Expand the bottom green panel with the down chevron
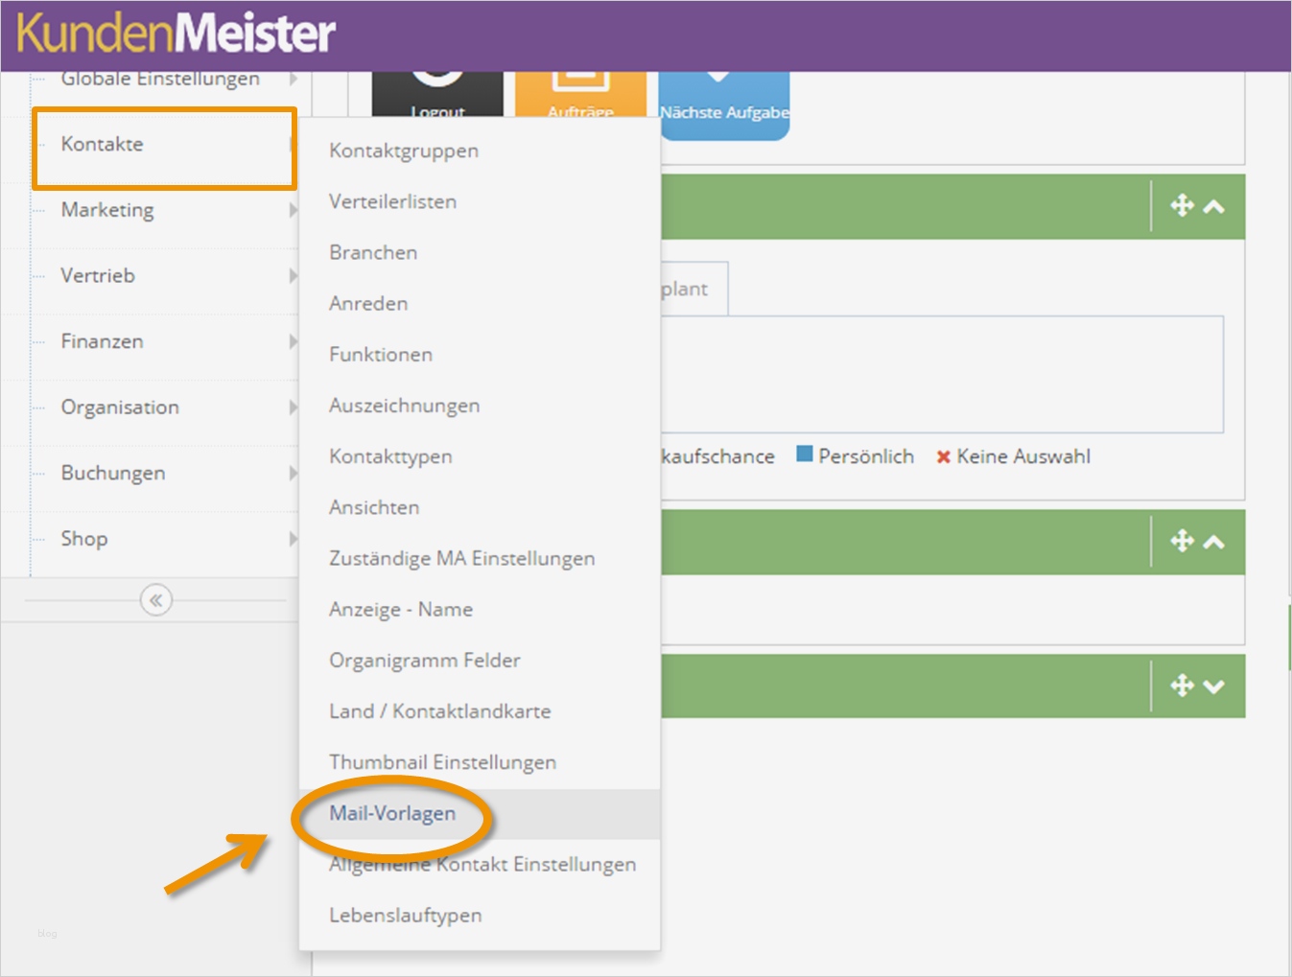 1213,686
